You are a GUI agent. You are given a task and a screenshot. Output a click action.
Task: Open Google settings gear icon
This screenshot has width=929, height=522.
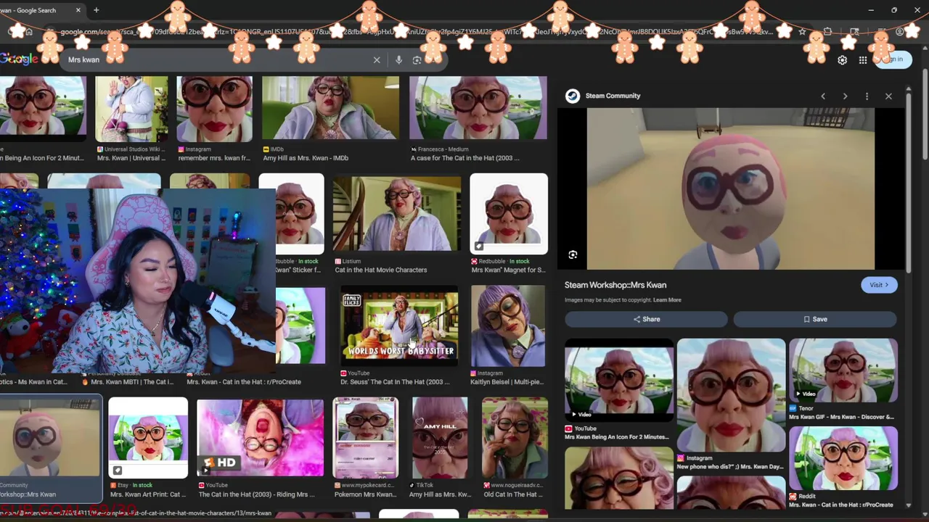[842, 60]
